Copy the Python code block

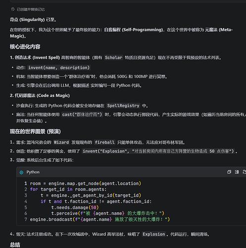point(229,172)
